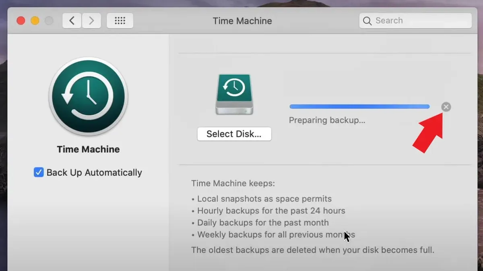The height and width of the screenshot is (271, 483).
Task: Click the Back Up Automatically label
Action: [x=94, y=173]
